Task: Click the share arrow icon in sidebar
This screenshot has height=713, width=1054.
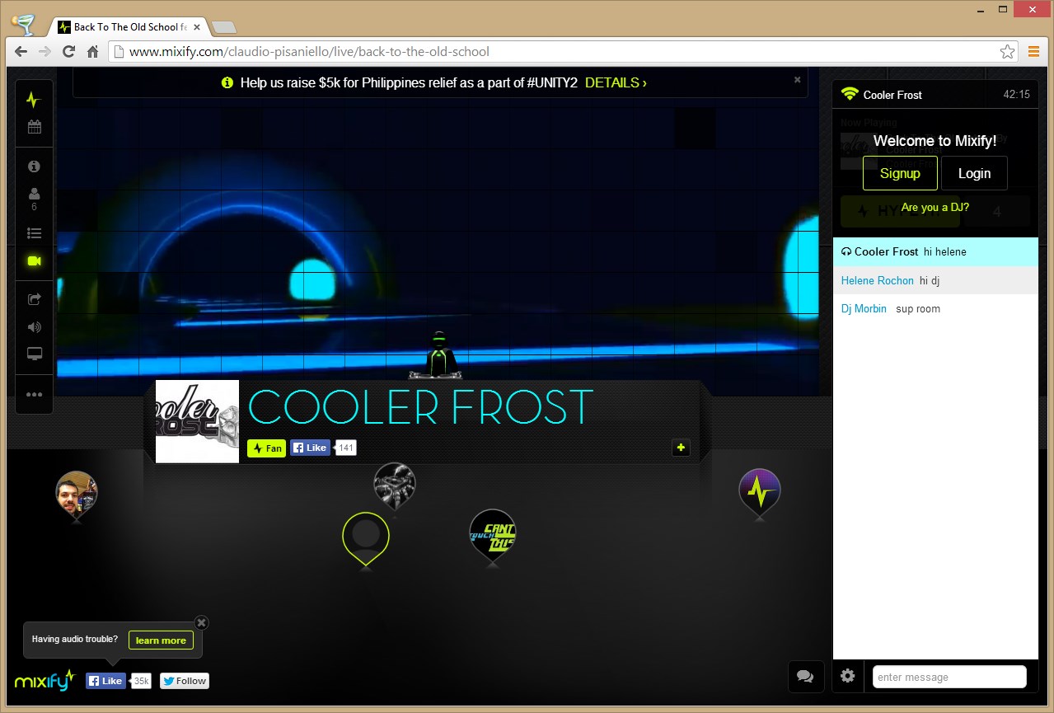Action: (x=34, y=300)
